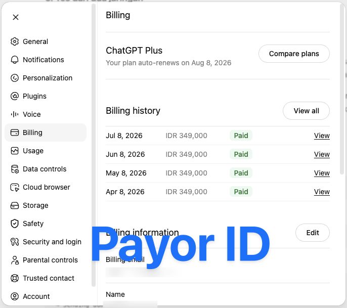Image resolution: width=347 pixels, height=308 pixels.
Task: Click the IDR 349,000 amount for Jul 8
Action: coord(186,136)
